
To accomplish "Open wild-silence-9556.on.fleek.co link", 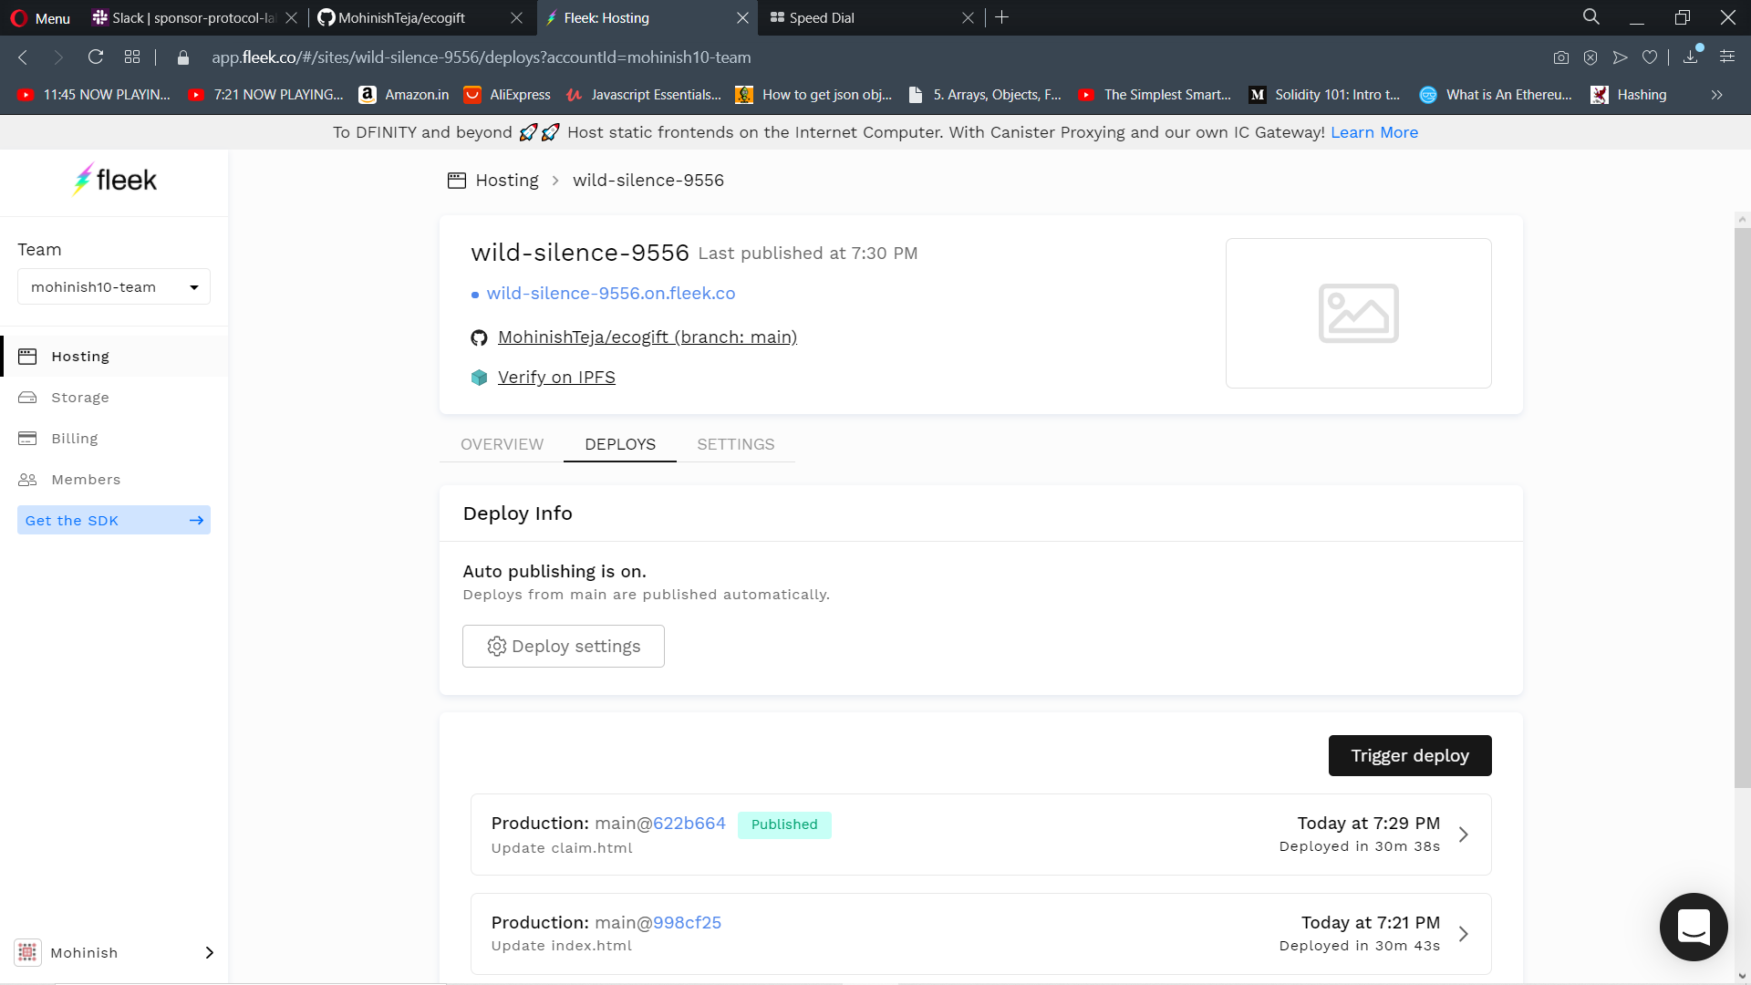I will [x=610, y=294].
